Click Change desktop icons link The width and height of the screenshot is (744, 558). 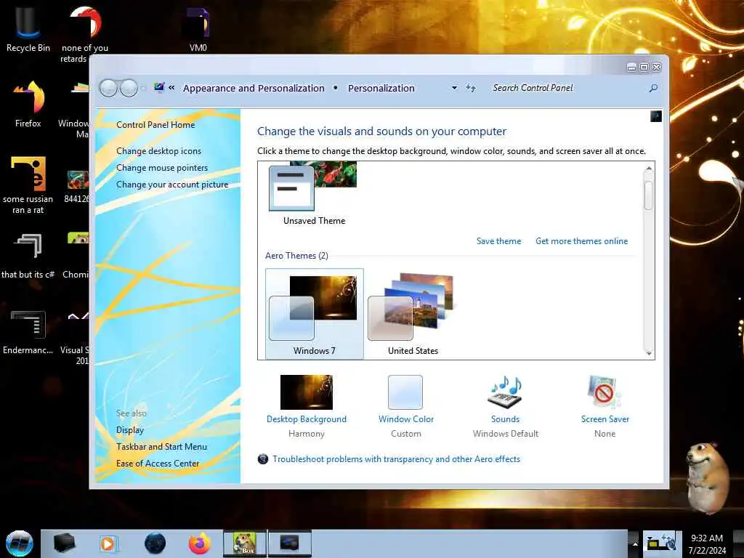(158, 151)
